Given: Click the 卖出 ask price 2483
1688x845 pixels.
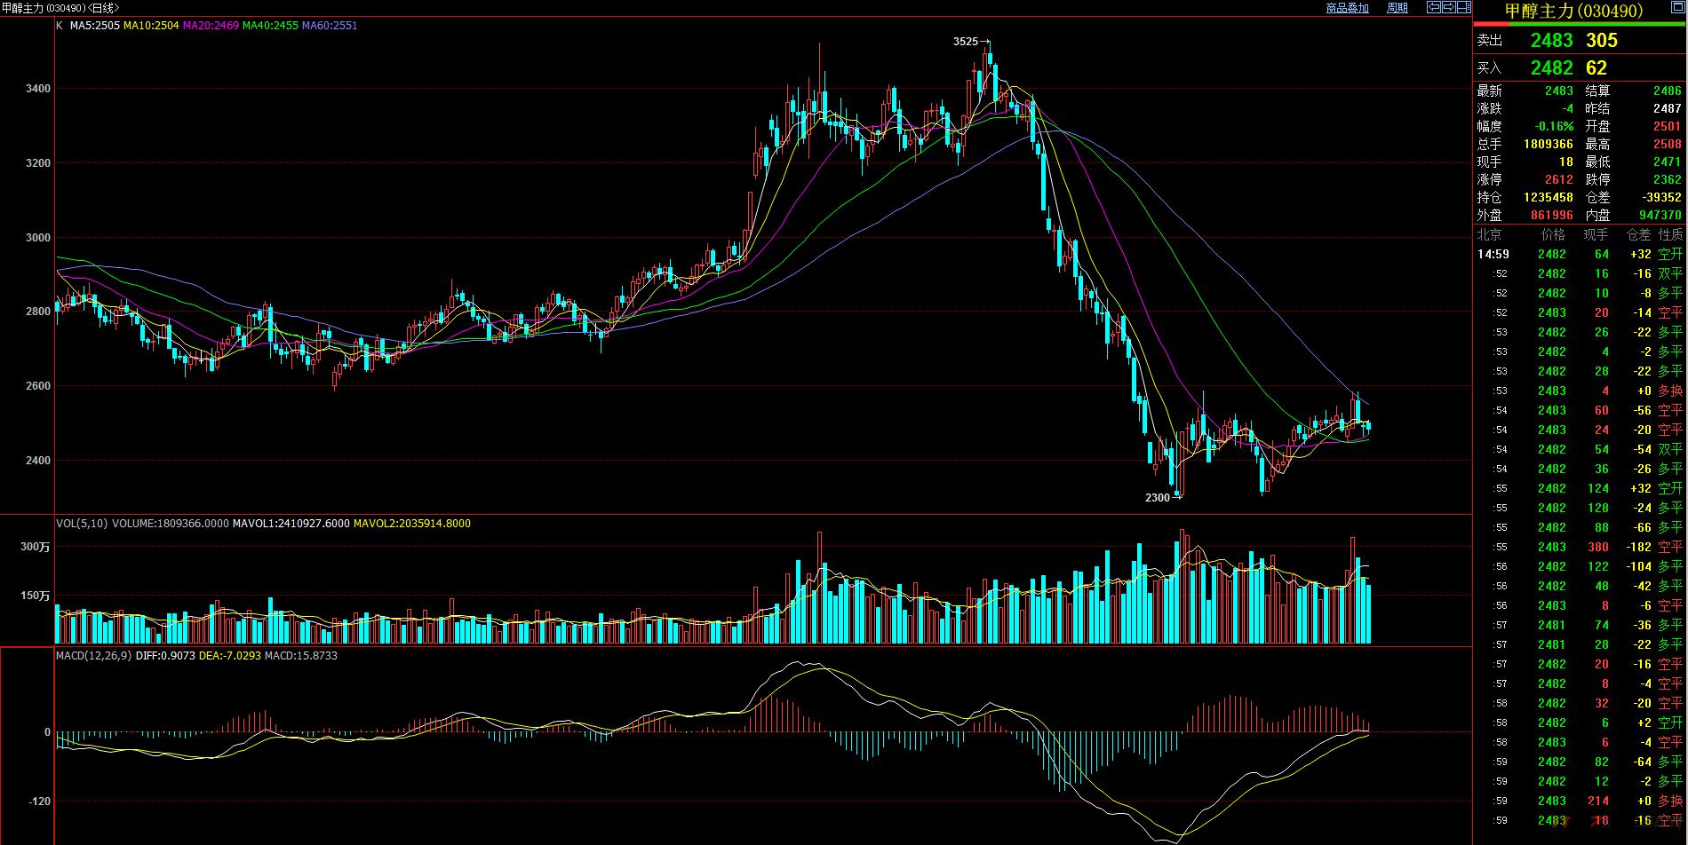Looking at the screenshot, I should tap(1551, 41).
